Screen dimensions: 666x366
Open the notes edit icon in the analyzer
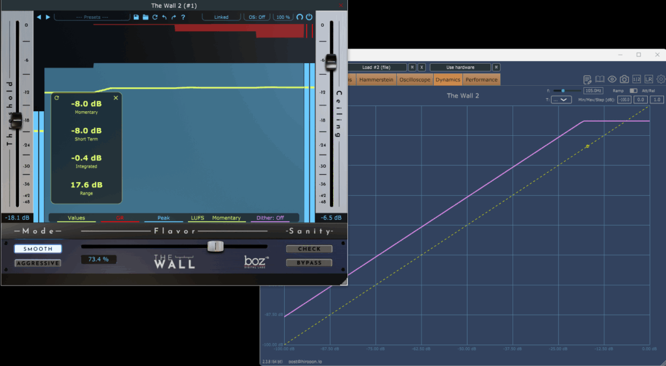(x=587, y=79)
